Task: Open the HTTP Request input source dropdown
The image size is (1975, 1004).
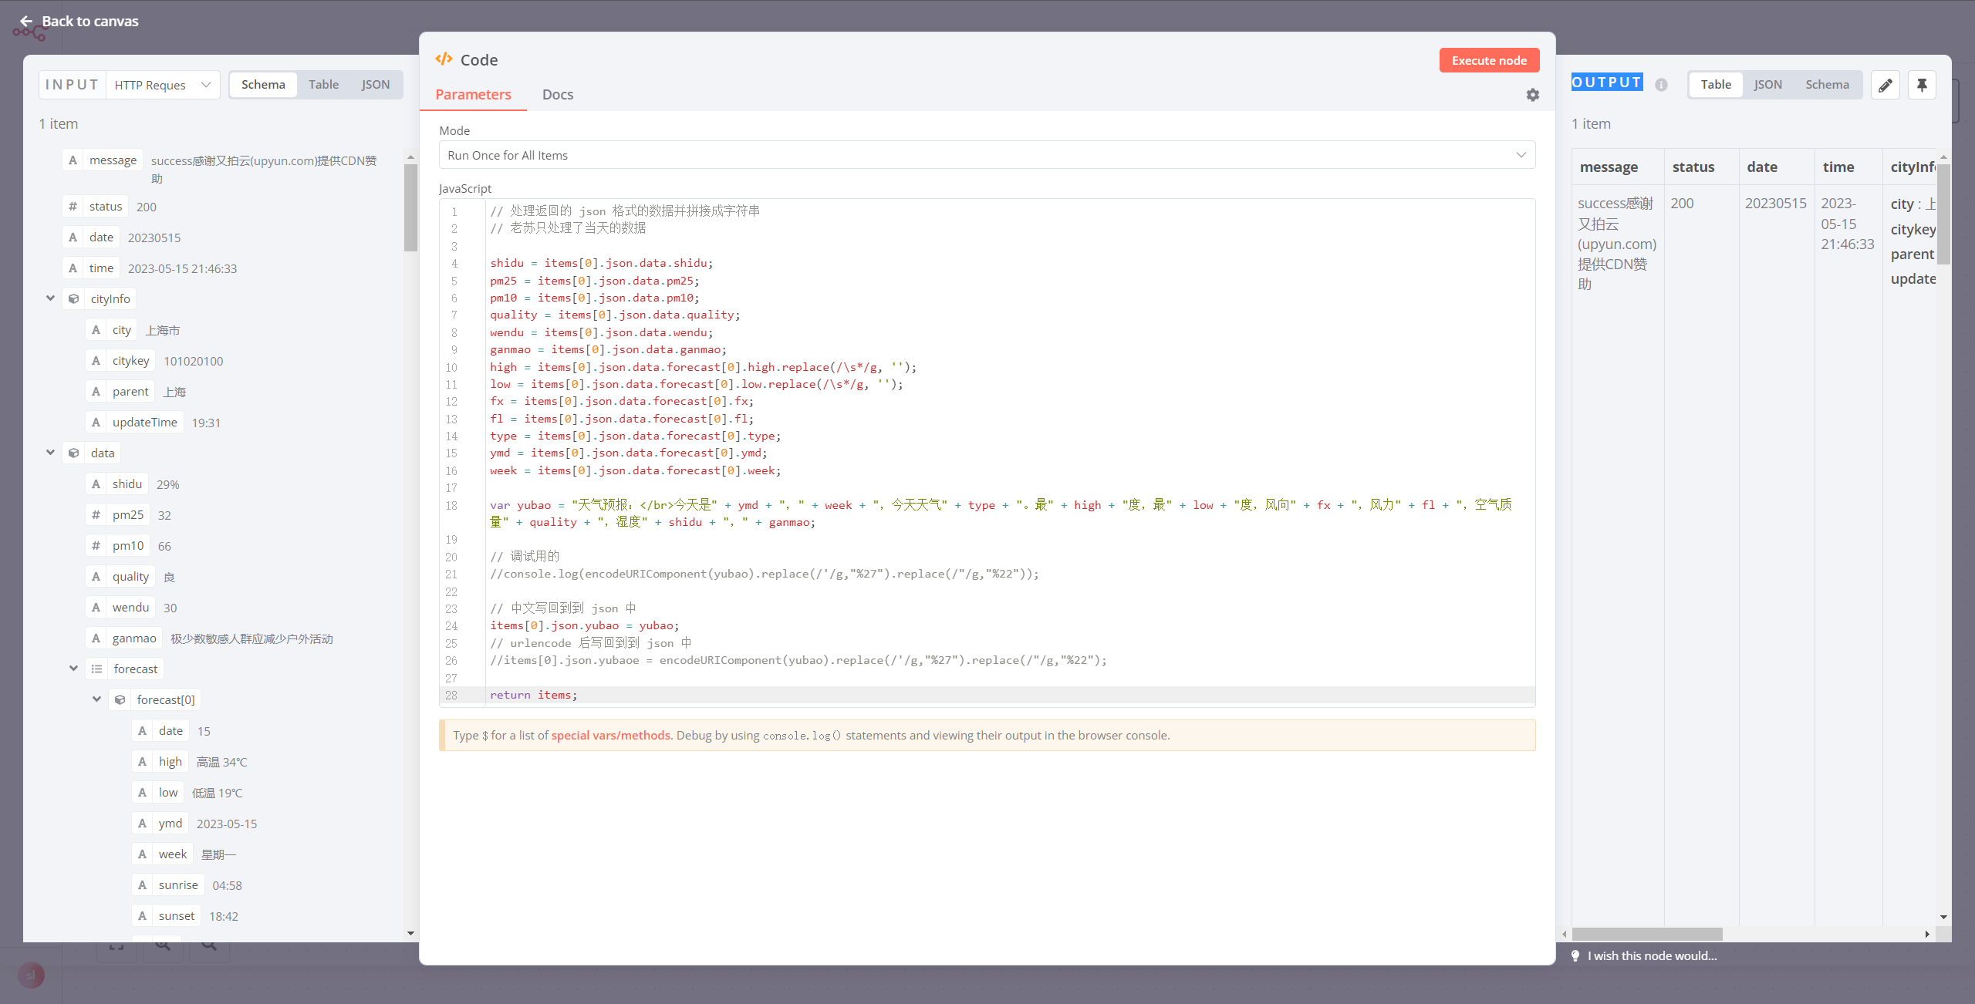Action: pyautogui.click(x=162, y=85)
